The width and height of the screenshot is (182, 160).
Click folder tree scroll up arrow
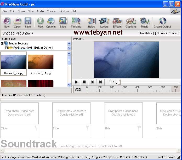coord(69,43)
